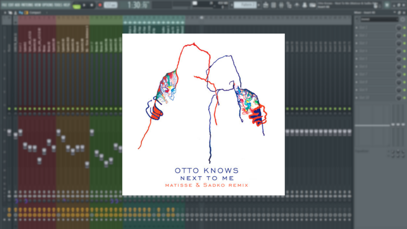Viewport: 407px width, 229px height.
Task: Expand Slot 2 plugin arrow
Action: pyautogui.click(x=357, y=35)
